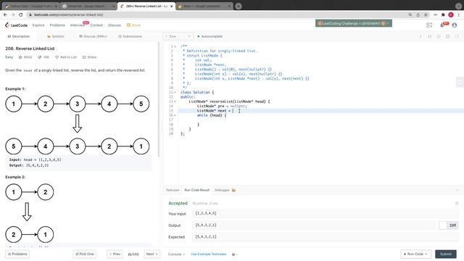
Task: Click the LeetCode logo
Action: [x=16, y=25]
